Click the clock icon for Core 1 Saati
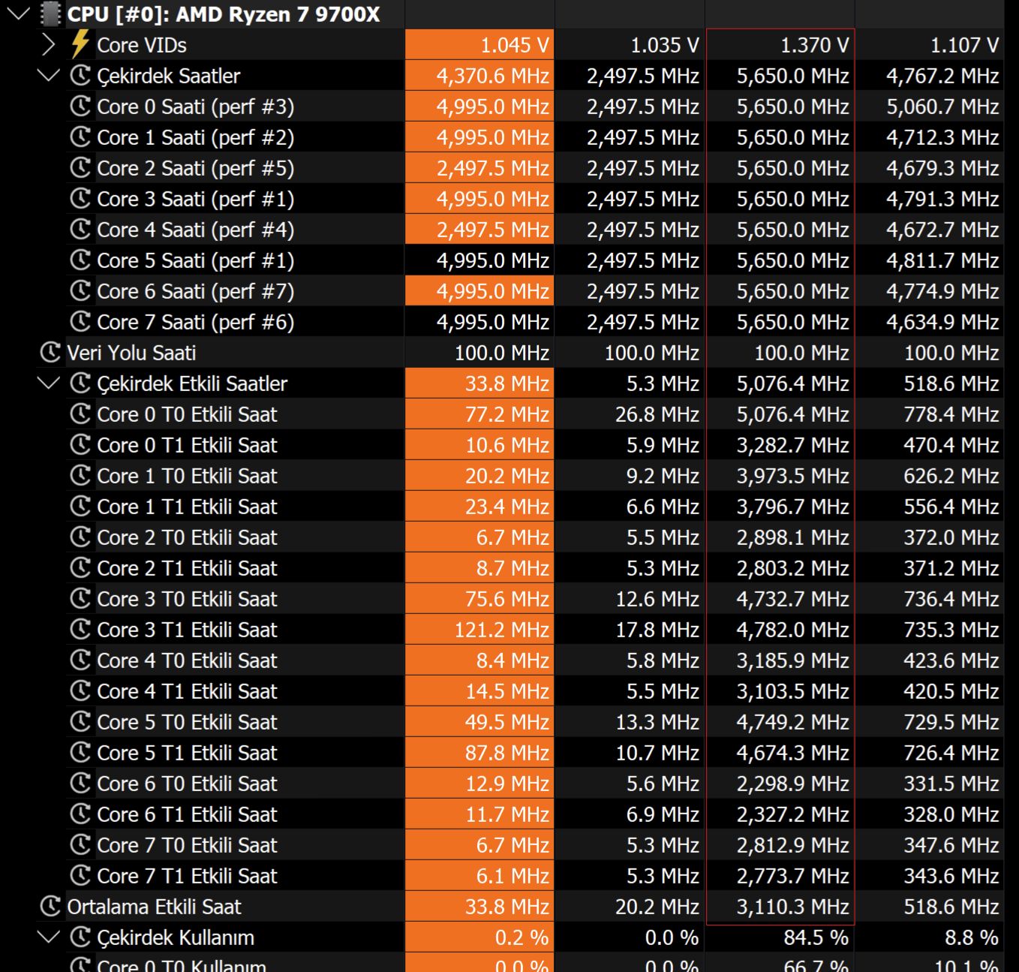 [x=80, y=137]
